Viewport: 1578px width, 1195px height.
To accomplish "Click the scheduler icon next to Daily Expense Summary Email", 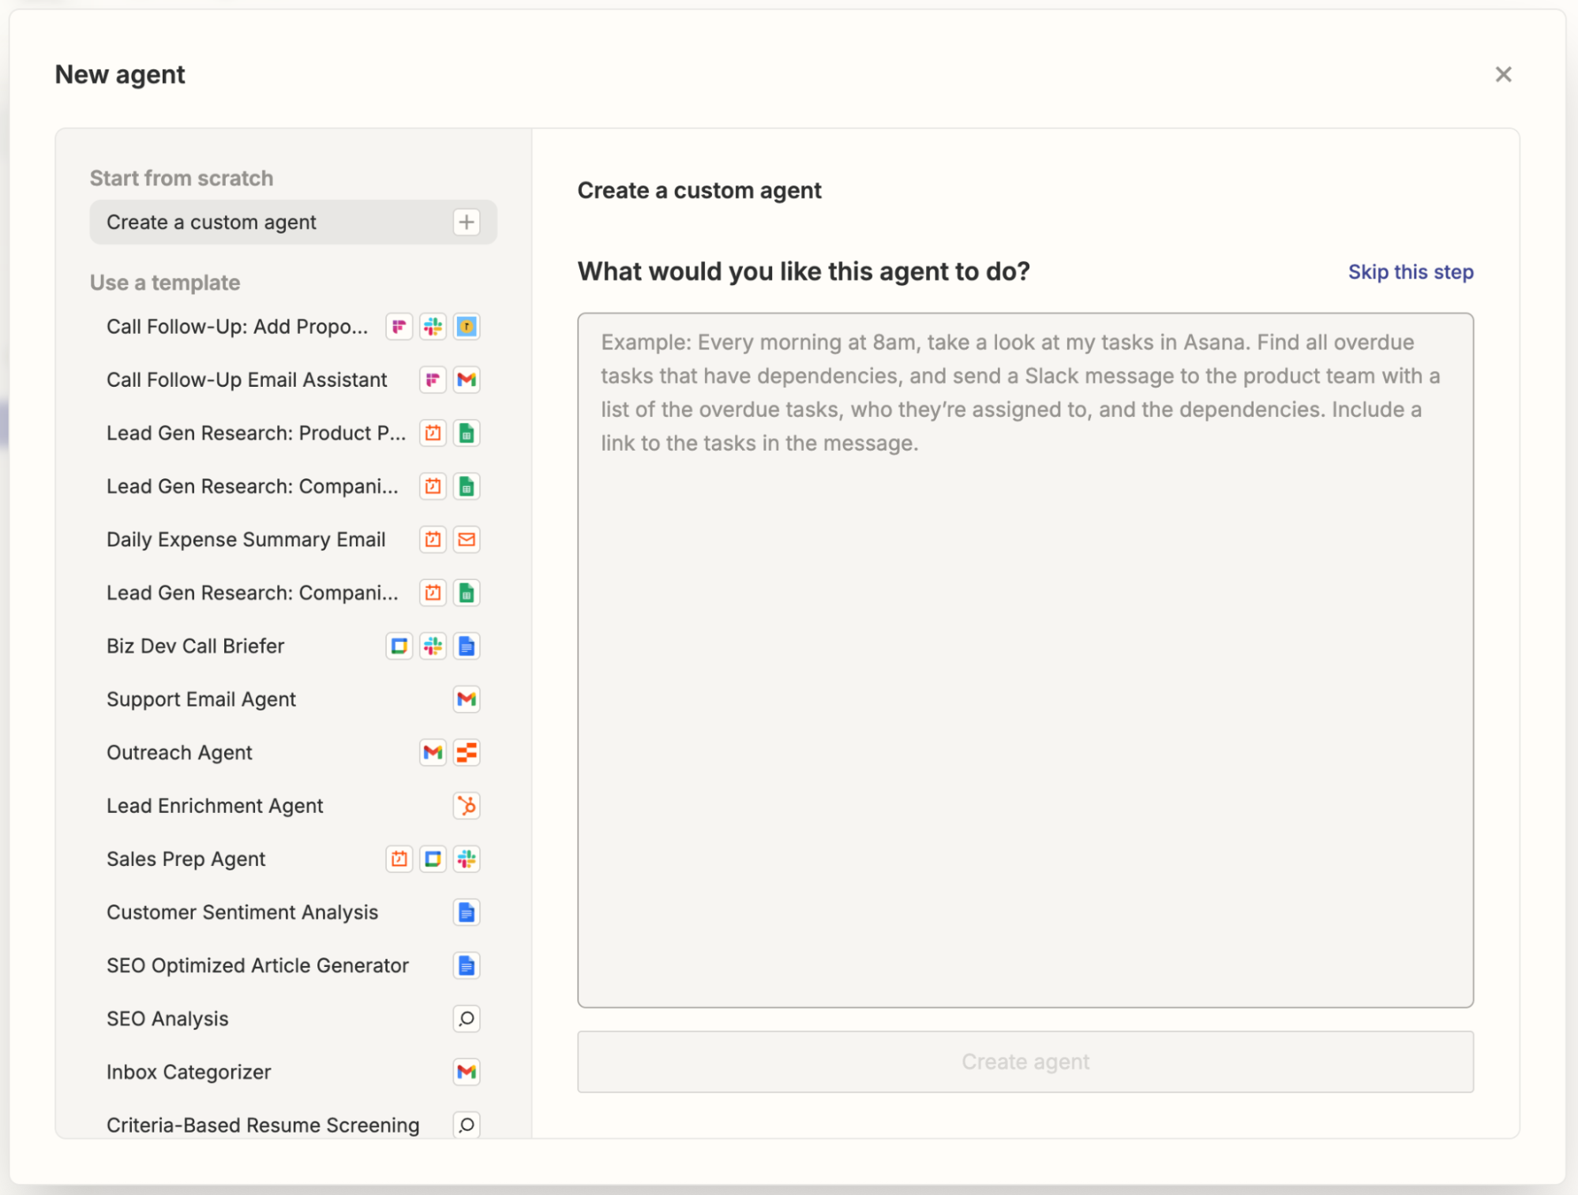I will pos(433,540).
